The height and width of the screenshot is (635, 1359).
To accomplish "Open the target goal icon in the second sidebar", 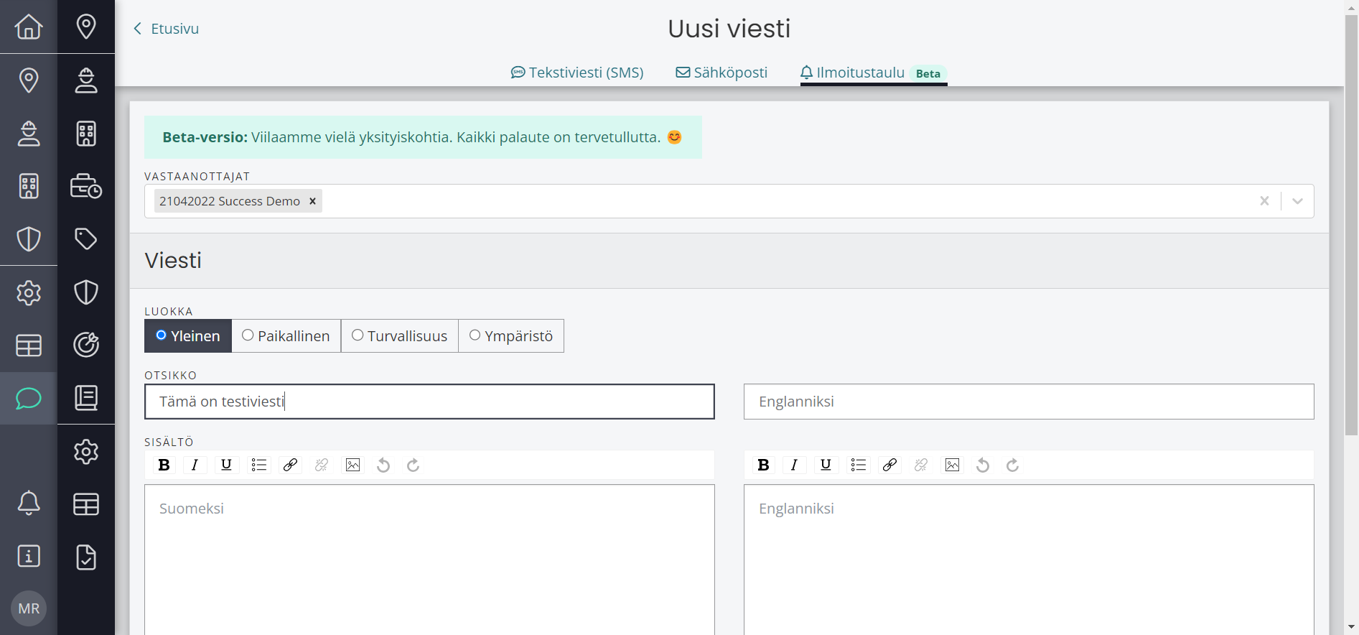I will click(x=86, y=345).
